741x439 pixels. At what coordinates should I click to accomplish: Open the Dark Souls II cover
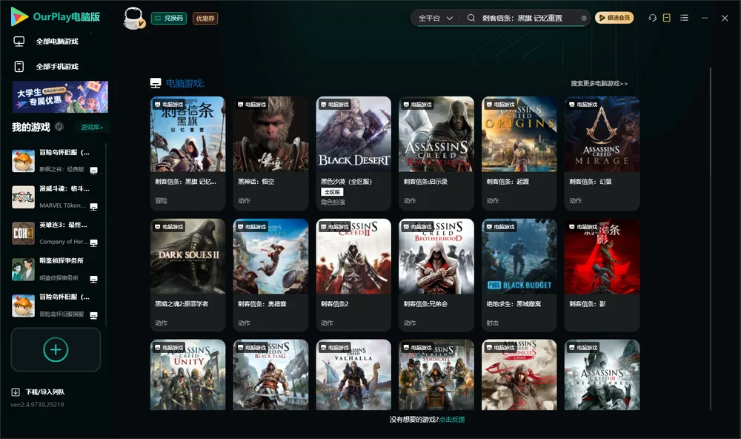point(188,257)
